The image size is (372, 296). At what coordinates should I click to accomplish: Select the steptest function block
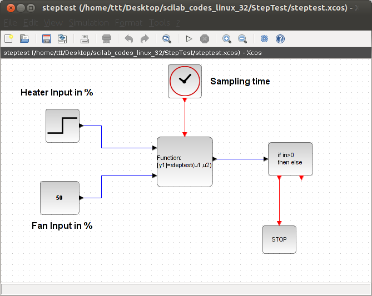point(185,162)
